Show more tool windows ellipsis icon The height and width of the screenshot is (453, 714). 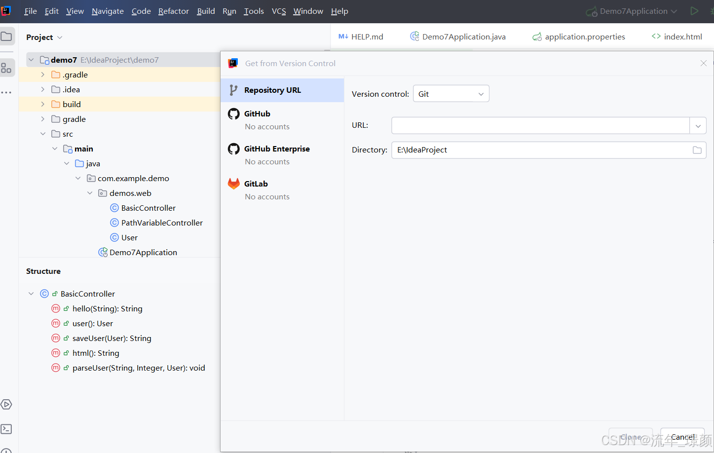click(6, 92)
